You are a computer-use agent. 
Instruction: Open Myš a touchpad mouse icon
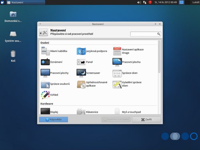pyautogui.click(x=117, y=111)
